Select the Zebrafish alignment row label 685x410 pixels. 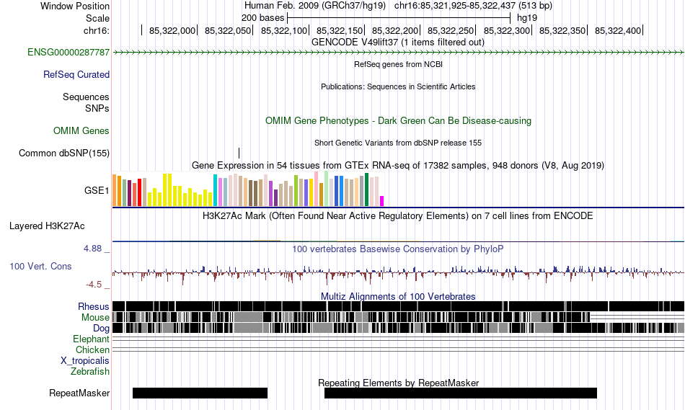(90, 372)
